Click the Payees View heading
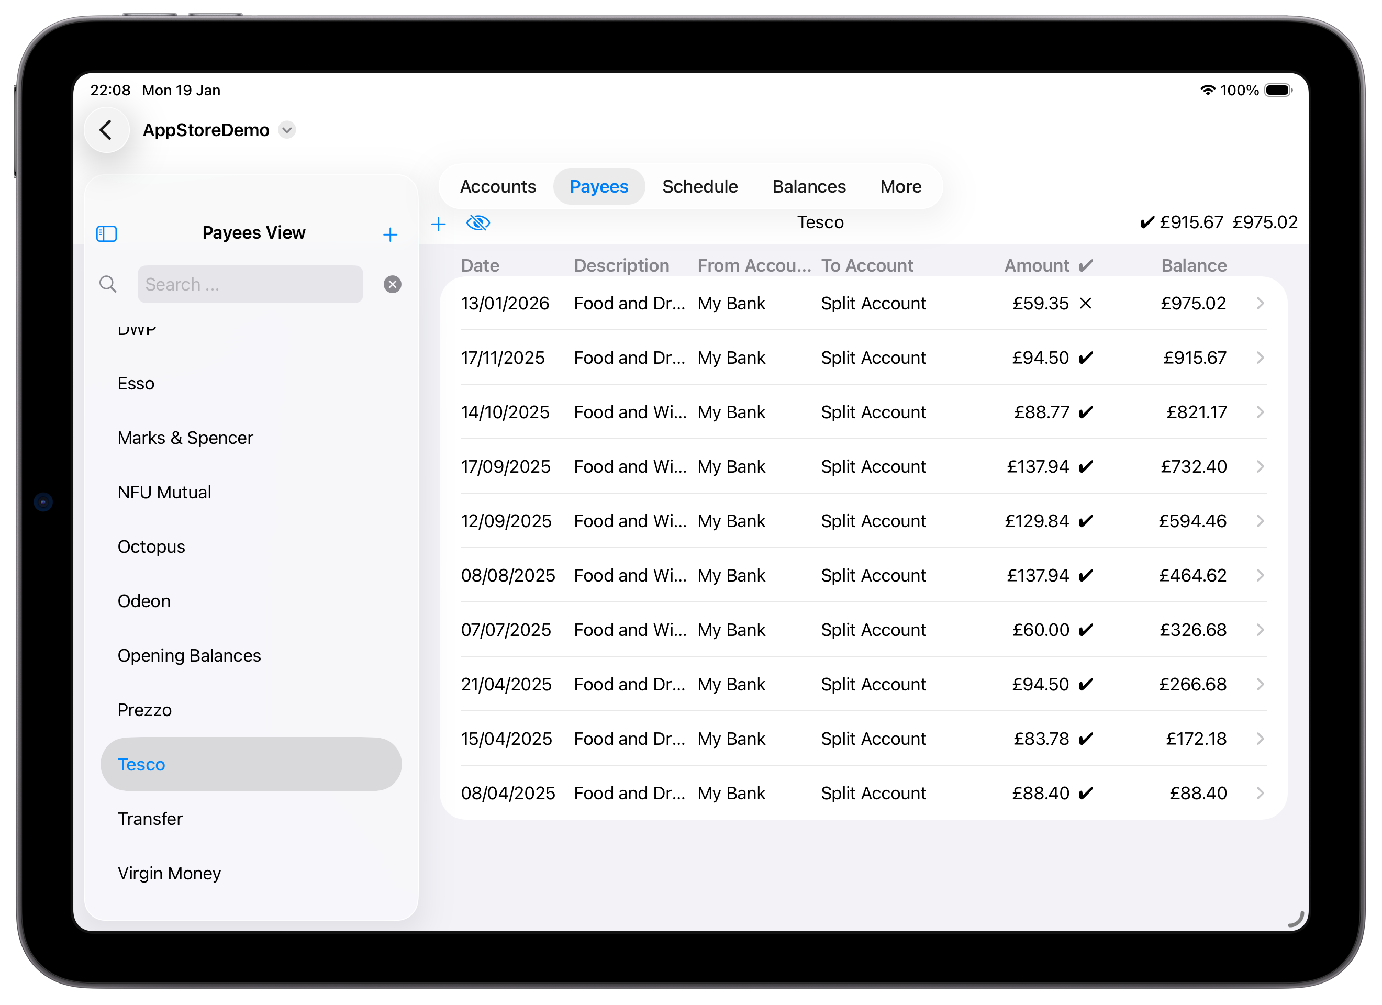The width and height of the screenshot is (1382, 1005). coord(253,233)
